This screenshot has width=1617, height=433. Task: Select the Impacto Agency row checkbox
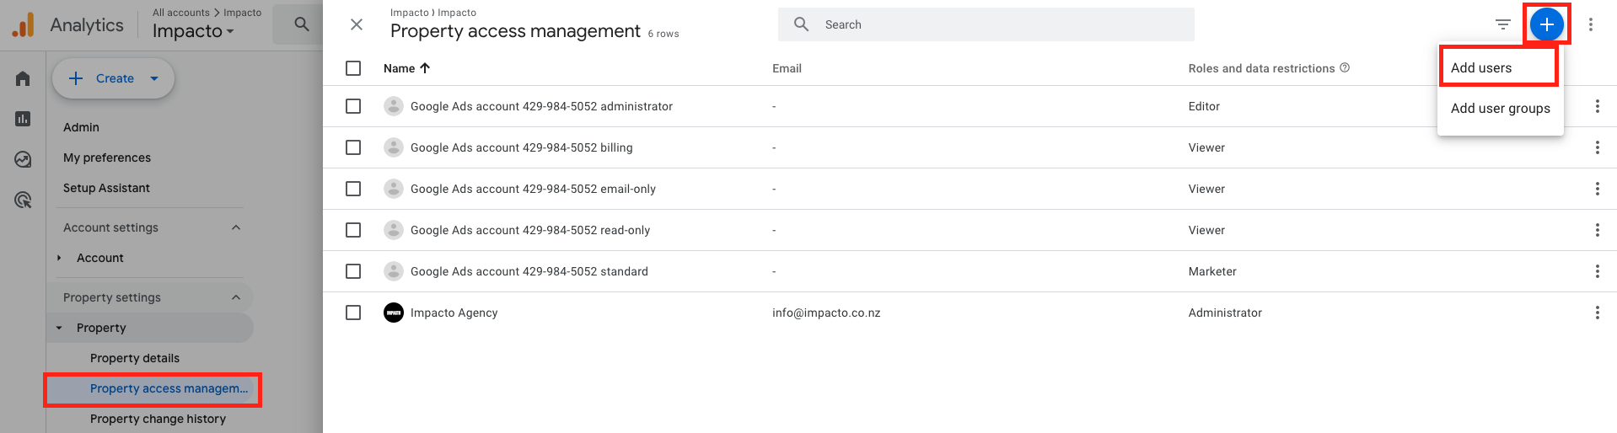(353, 313)
